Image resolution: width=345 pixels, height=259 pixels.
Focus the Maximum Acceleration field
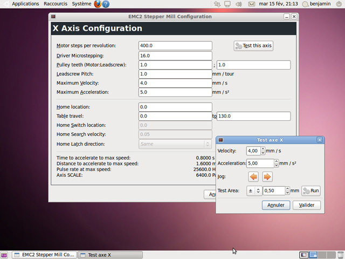(x=175, y=92)
